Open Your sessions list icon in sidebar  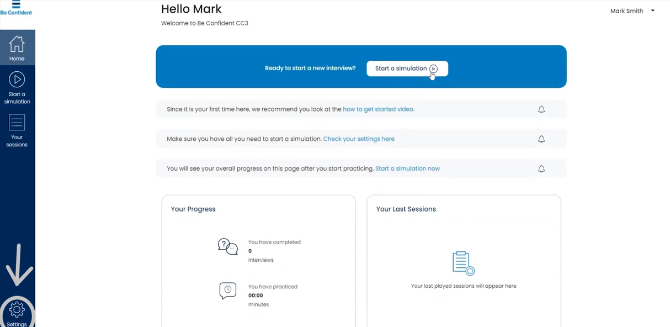tap(17, 123)
